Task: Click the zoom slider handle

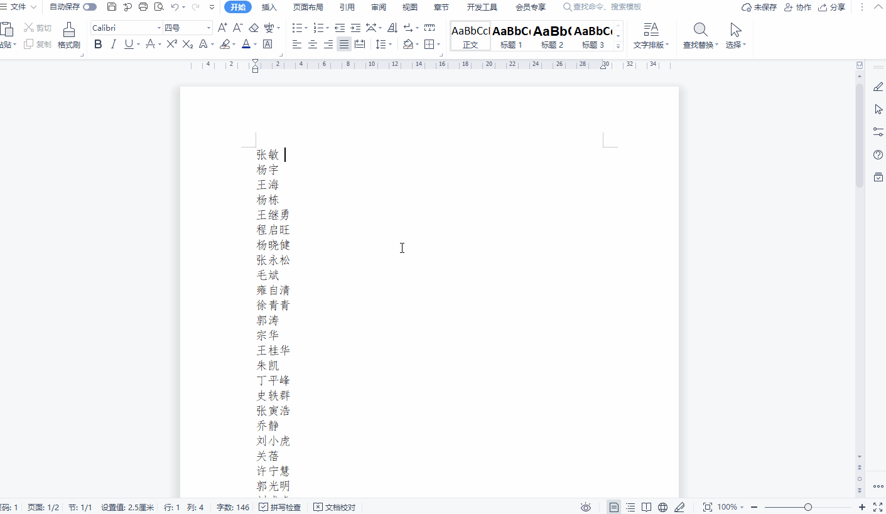Action: point(808,507)
